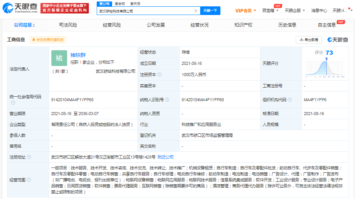Click the 存续 operating status value
The image size is (355, 199).
(186, 52)
